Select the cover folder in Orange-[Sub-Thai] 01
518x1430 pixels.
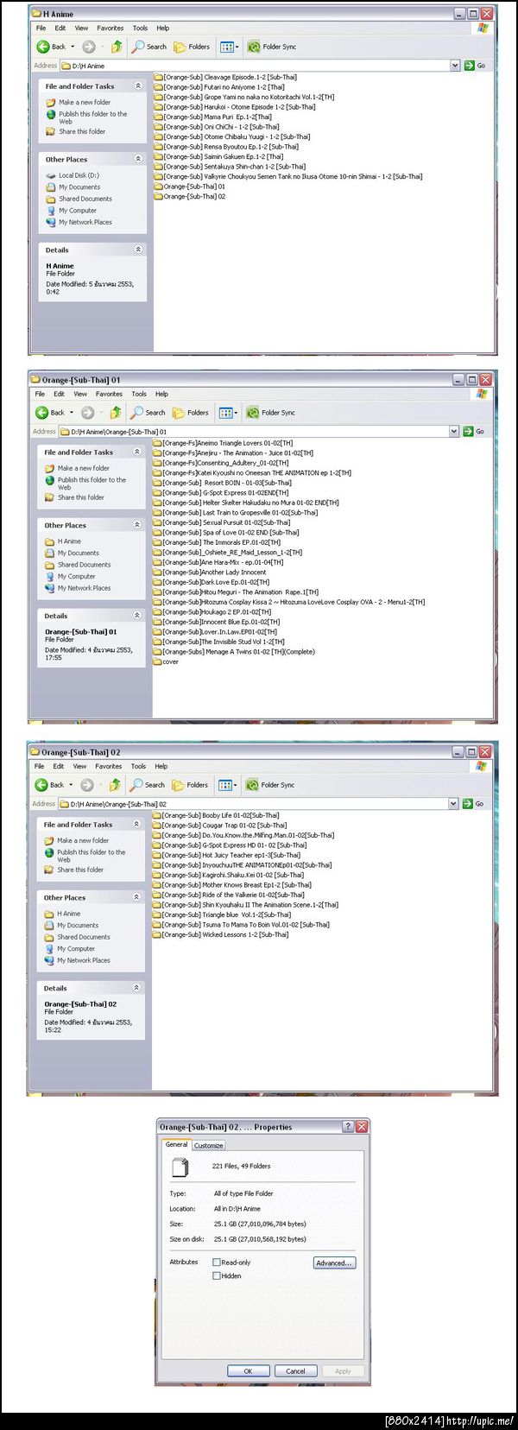tap(166, 661)
